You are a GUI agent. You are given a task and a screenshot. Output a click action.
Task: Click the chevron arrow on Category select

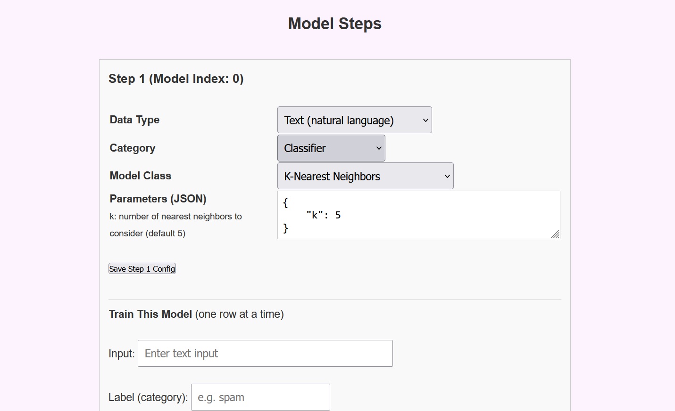[379, 148]
